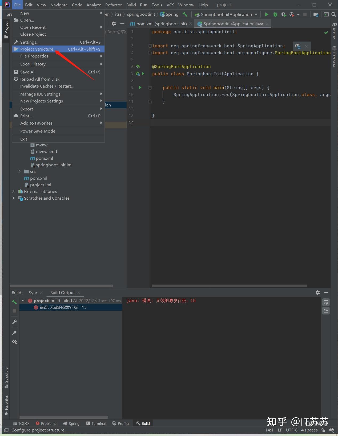Close the pom.xml (springboot-init) editor tab
Image resolution: width=338 pixels, height=436 pixels.
(190, 24)
